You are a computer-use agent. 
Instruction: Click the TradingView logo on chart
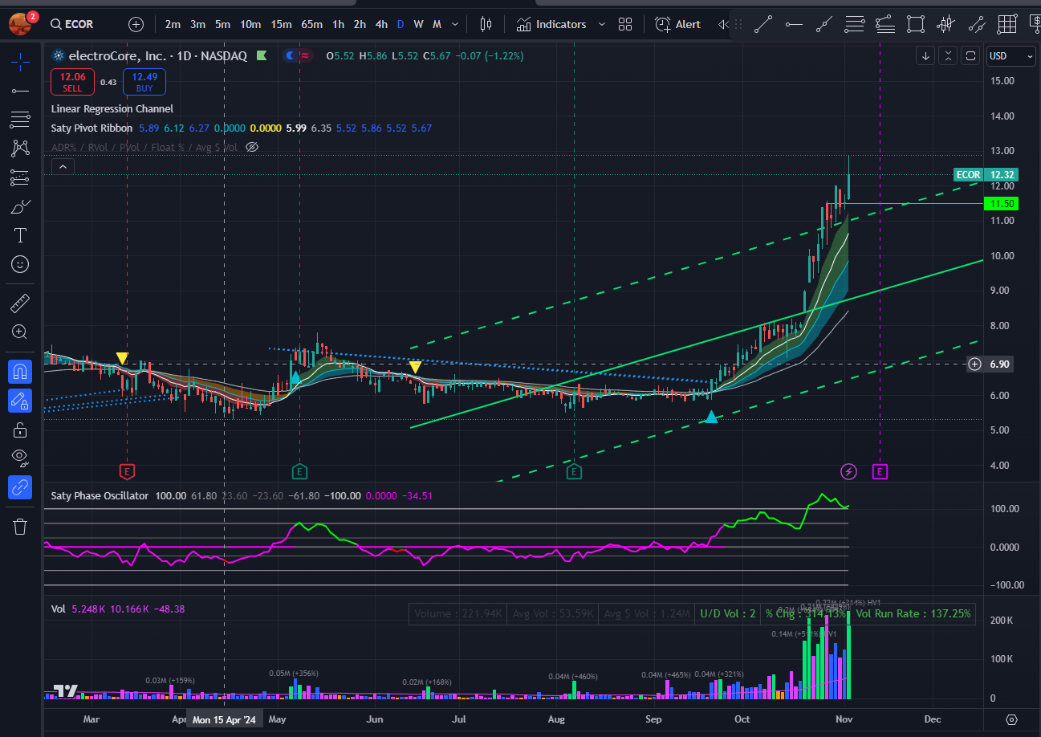[65, 690]
